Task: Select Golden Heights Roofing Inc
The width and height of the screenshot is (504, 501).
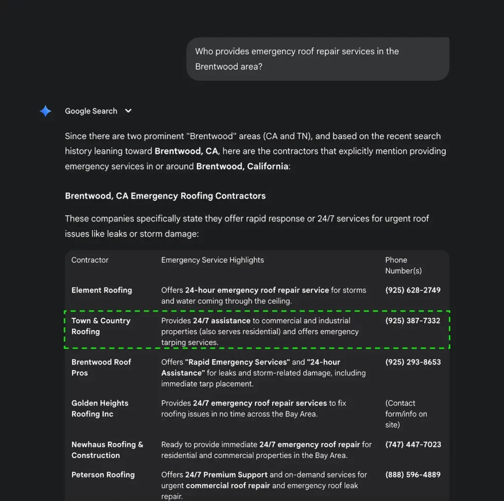Action: [x=99, y=408]
